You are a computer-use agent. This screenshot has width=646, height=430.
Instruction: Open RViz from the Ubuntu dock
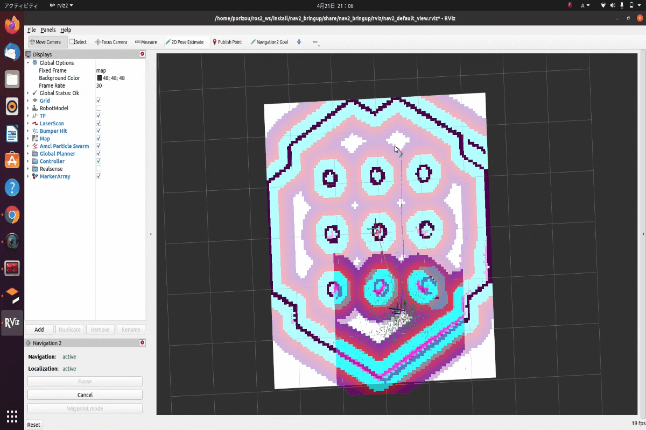tap(11, 323)
